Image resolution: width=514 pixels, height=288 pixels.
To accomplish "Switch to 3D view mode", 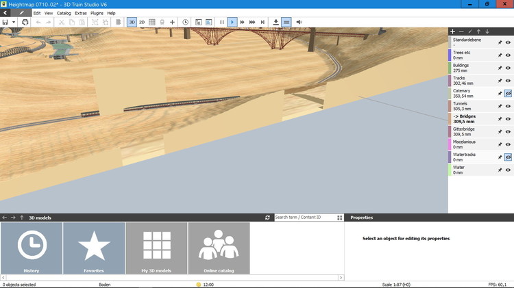I will coord(132,22).
